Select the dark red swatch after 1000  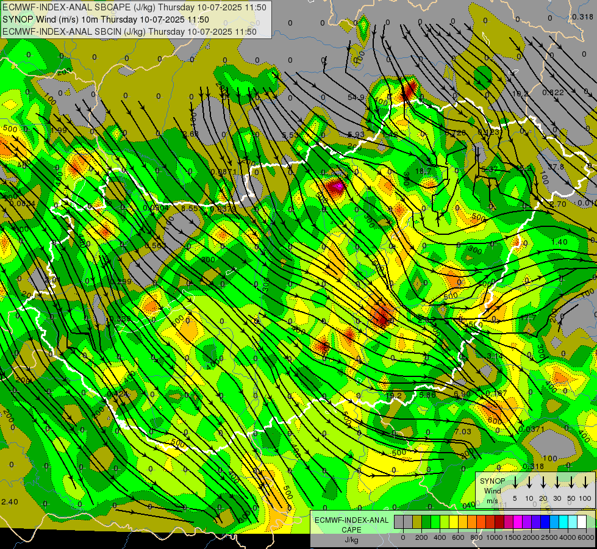pyautogui.click(x=499, y=522)
